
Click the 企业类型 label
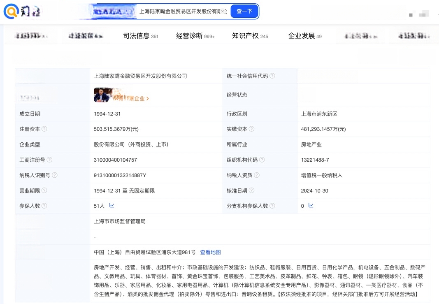tap(30, 144)
